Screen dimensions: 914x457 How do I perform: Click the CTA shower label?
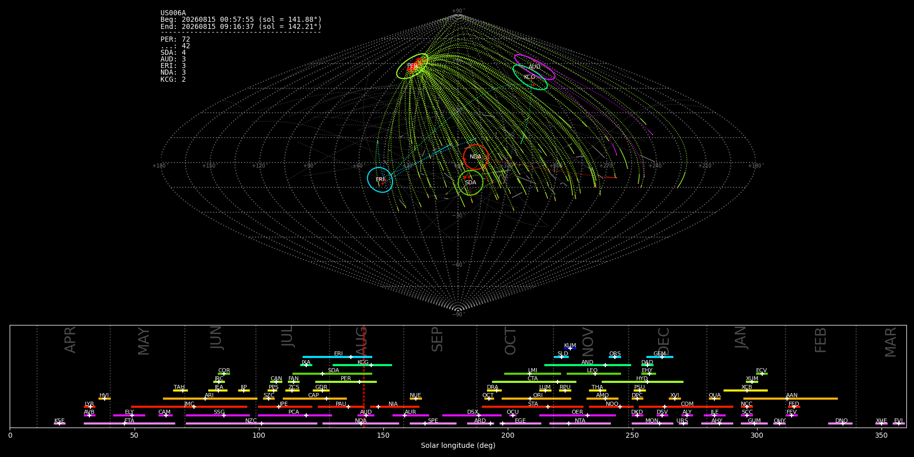(x=533, y=379)
